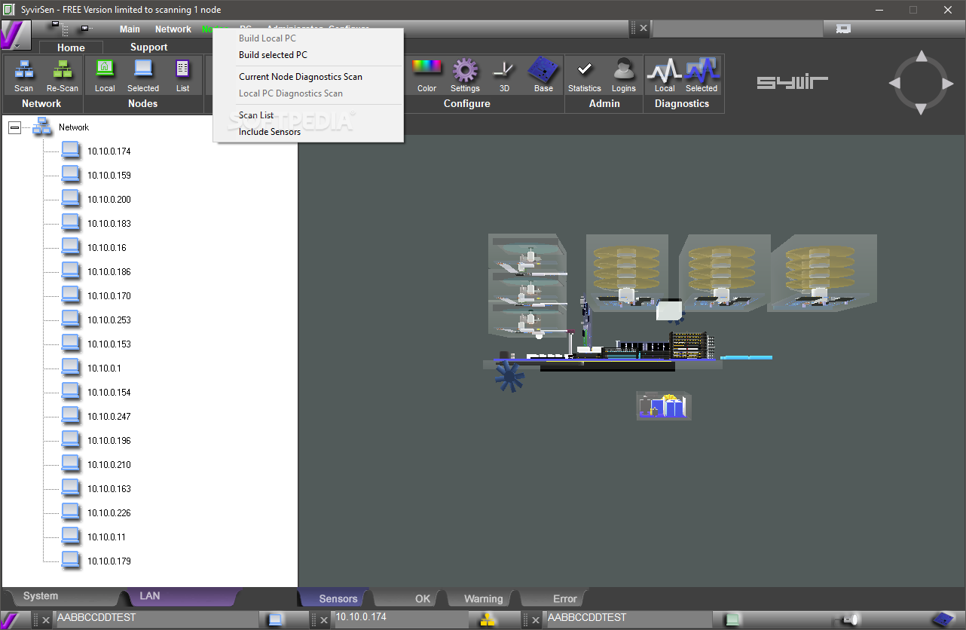Select node 10.10.0.226 in tree
966x630 pixels.
click(x=109, y=513)
